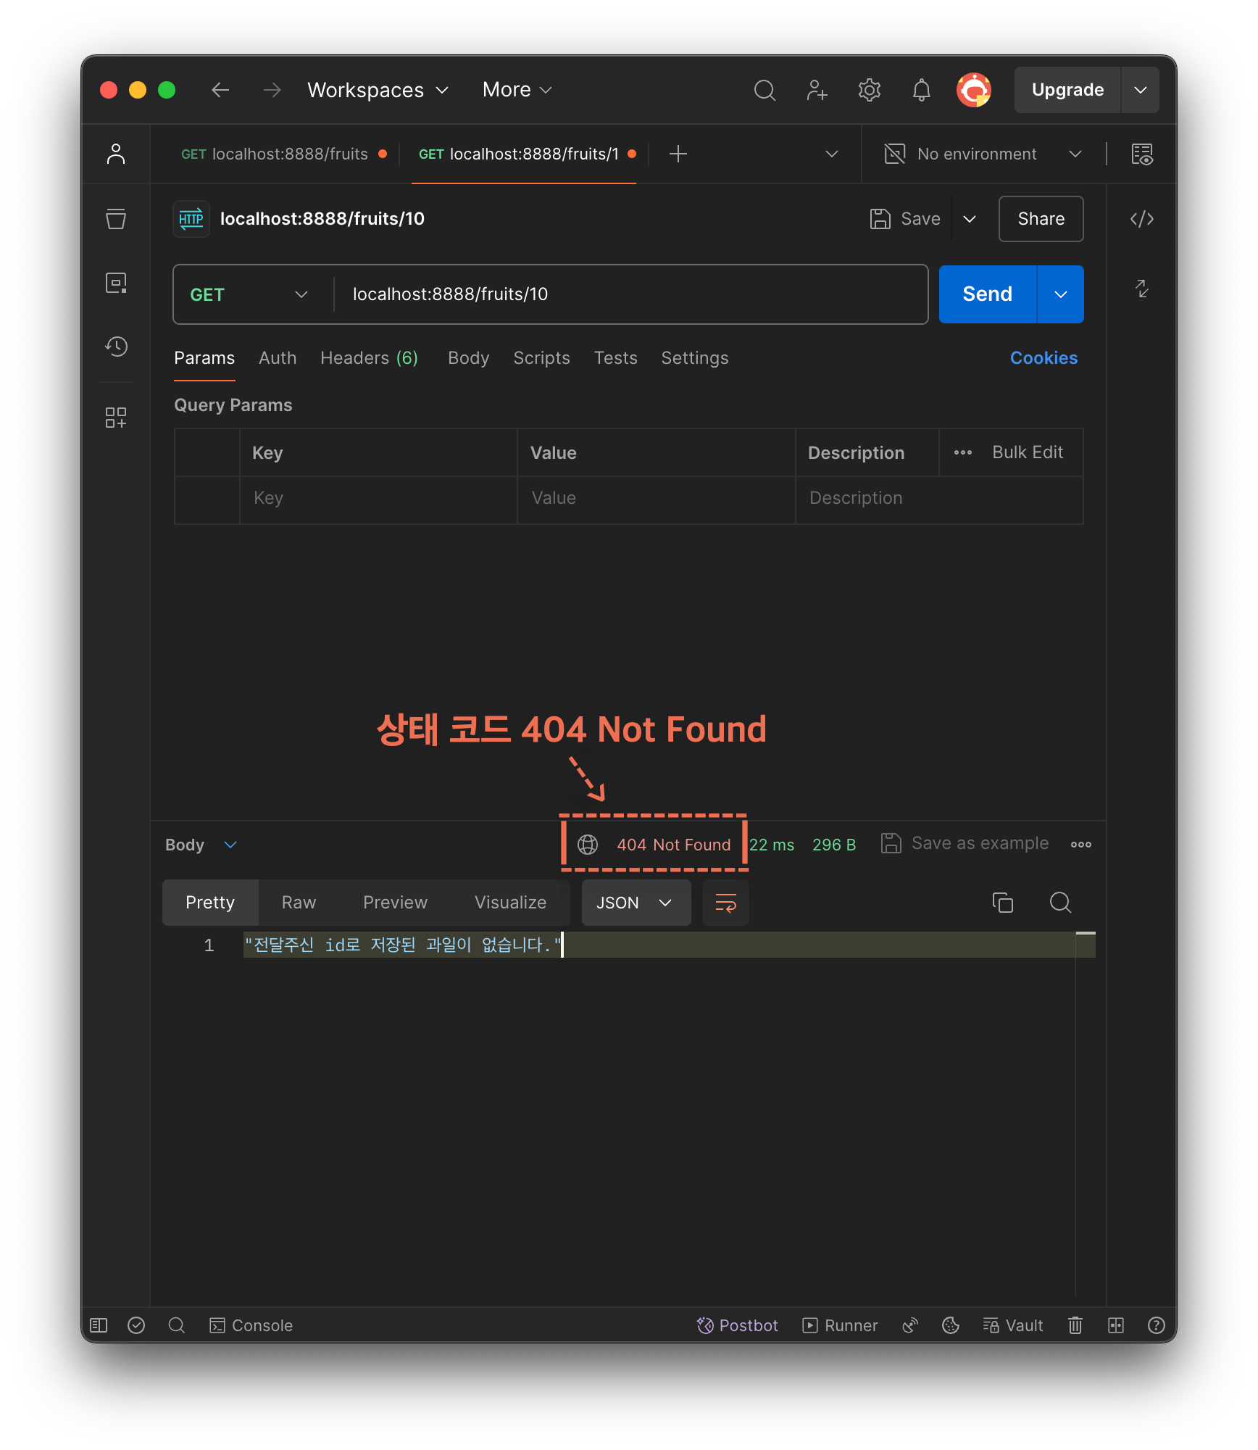Select the localhost:8888/fruits/1 tab
Screen dimensions: 1258x1450
[x=527, y=154]
